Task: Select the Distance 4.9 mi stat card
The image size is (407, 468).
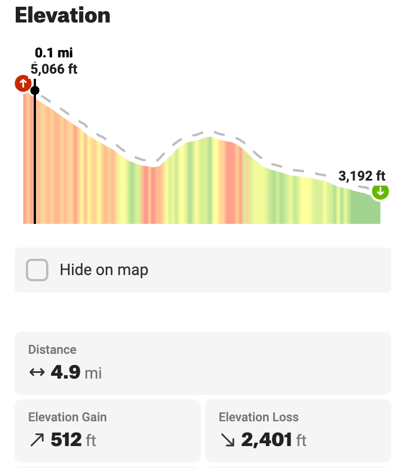Action: click(202, 363)
